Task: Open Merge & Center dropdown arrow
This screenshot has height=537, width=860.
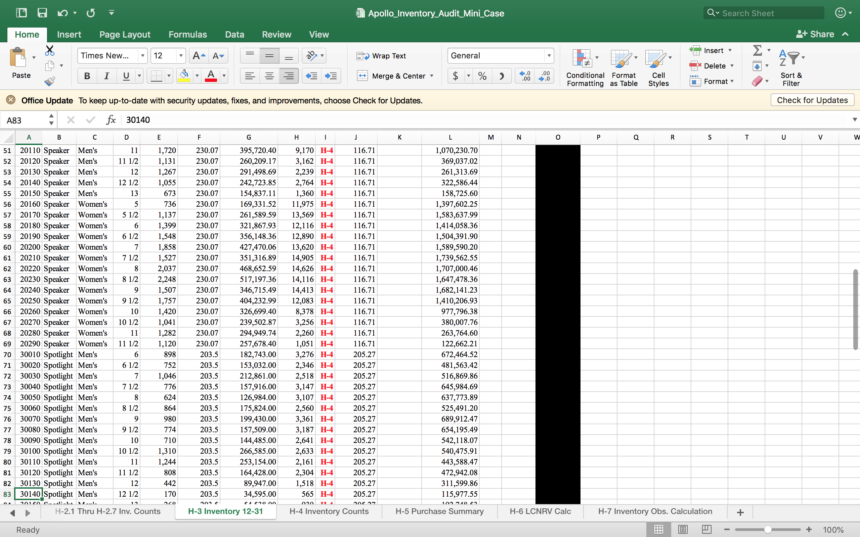Action: pyautogui.click(x=432, y=76)
